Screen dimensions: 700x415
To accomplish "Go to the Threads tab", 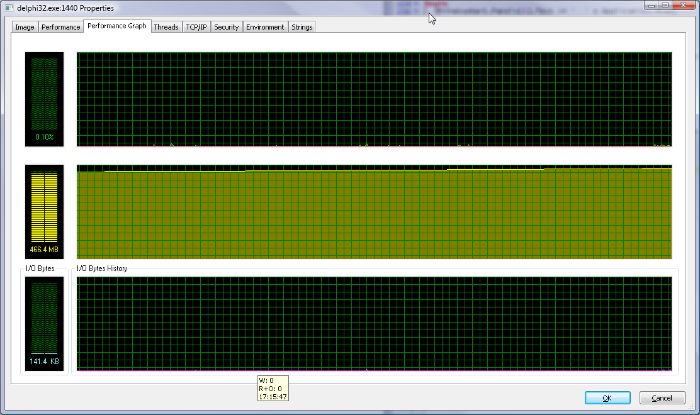I will click(166, 27).
